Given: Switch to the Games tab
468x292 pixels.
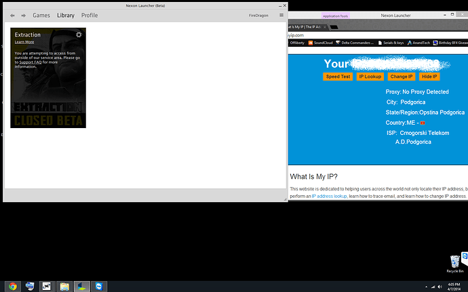Looking at the screenshot, I should click(41, 15).
